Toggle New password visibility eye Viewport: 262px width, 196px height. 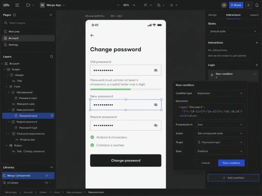(156, 105)
